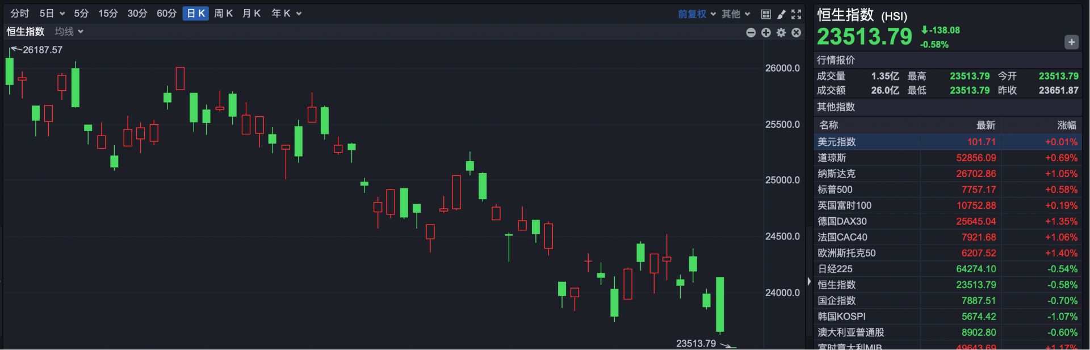
Task: Click the 道琼斯 latest value 52856.09
Action: click(x=976, y=158)
